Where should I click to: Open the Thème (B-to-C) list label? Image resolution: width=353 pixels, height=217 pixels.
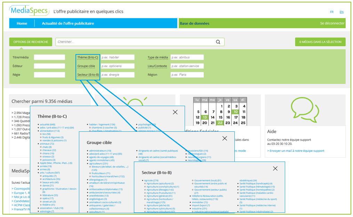88,58
